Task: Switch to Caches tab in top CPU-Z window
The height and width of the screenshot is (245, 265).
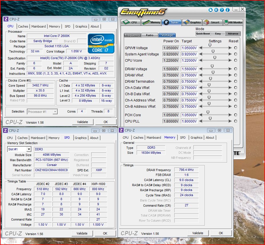Action: [23, 26]
